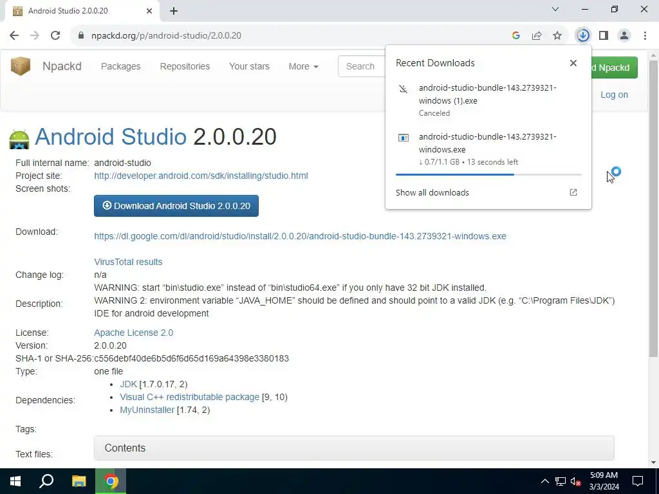Screen dimensions: 659x494
Task: Click the padlock site info icon
Action: click(81, 35)
